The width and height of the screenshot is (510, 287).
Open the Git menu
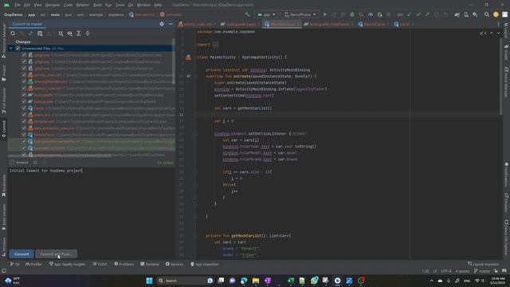tap(131, 5)
